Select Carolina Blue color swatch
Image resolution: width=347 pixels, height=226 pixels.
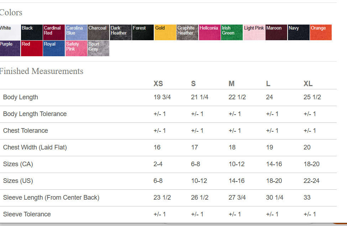pos(76,32)
